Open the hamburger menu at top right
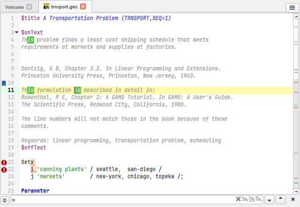 (x=292, y=7)
